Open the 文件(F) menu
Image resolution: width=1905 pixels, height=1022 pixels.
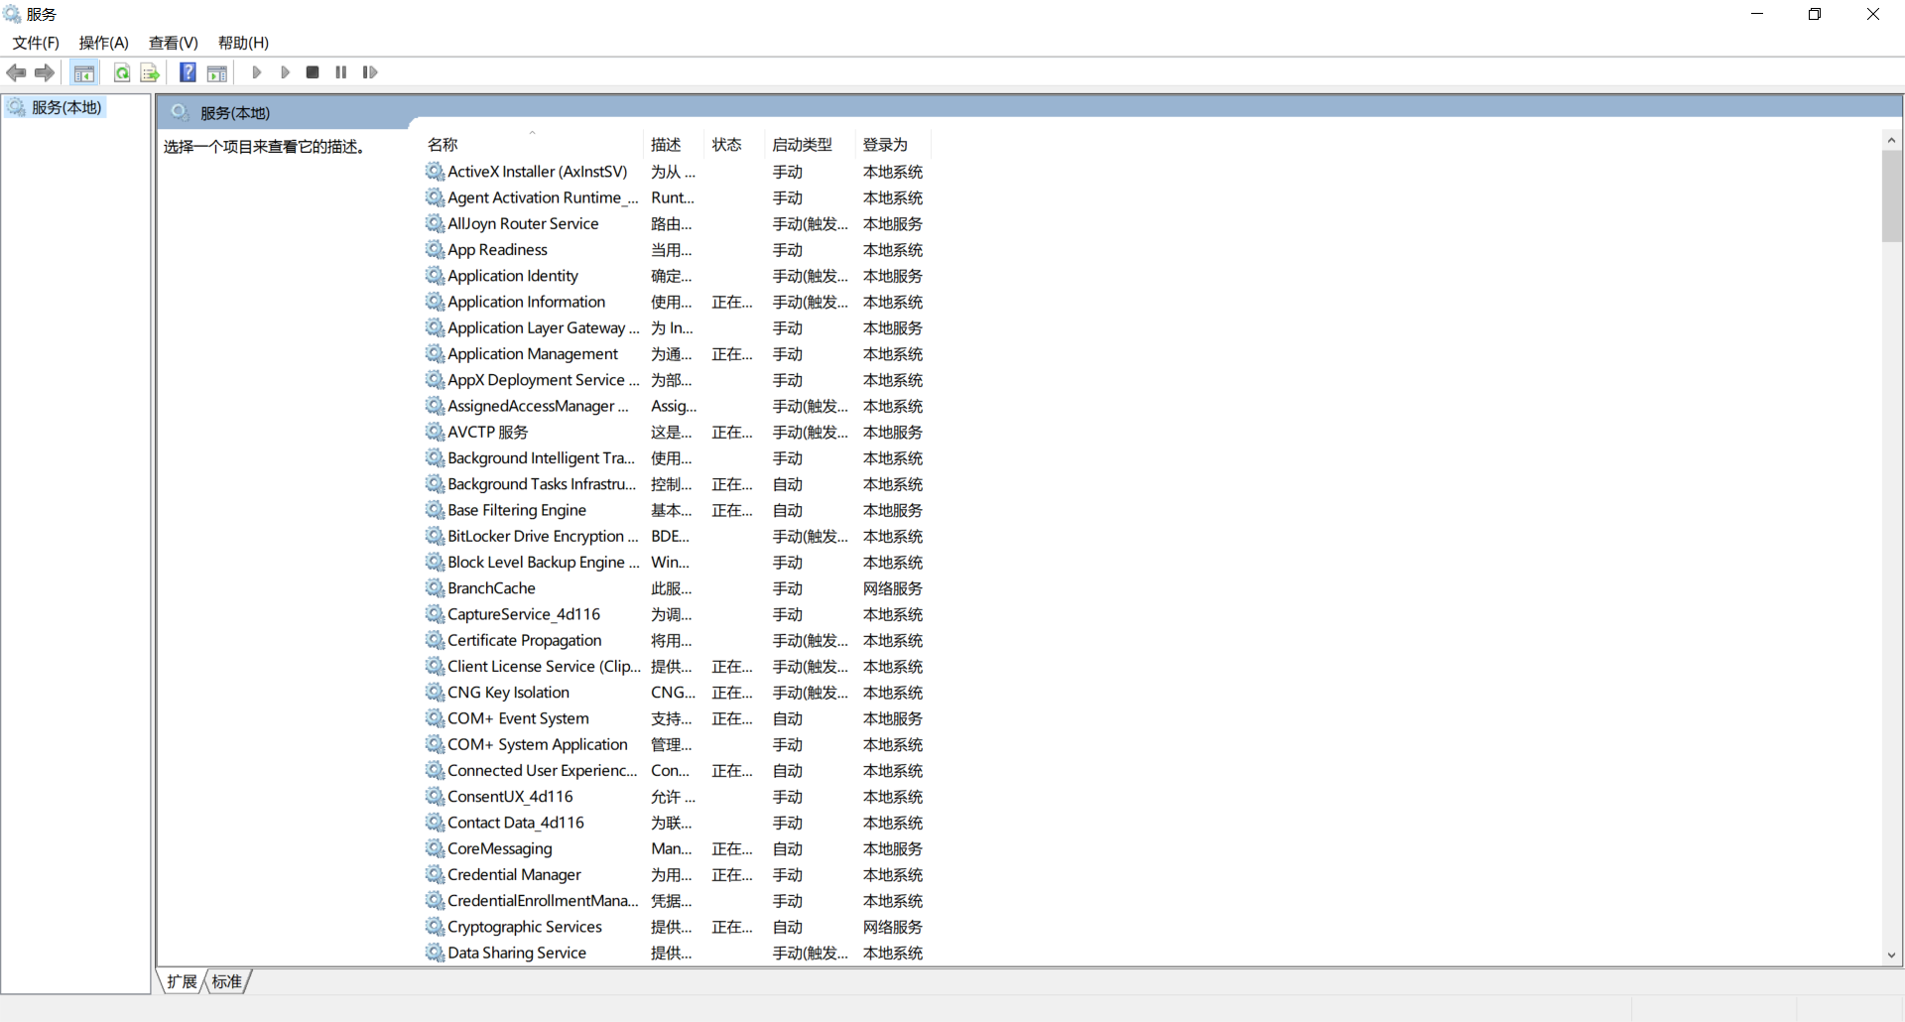36,43
